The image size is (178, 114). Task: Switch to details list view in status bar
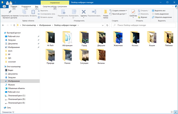click(x=173, y=112)
